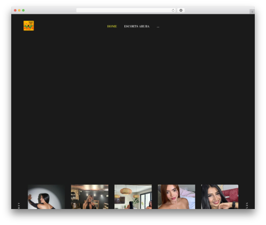
Task: Click the orange site logo
Action: [29, 26]
